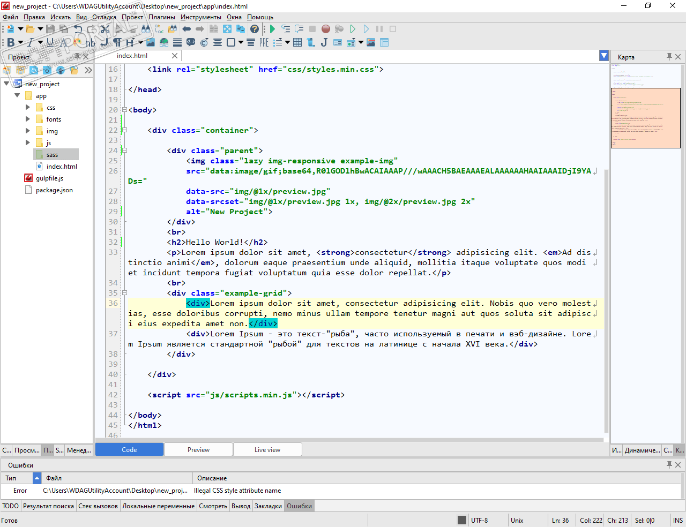Click the Help question mark icon
686x527 pixels.
[x=255, y=29]
